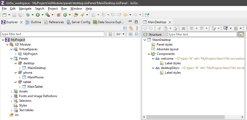Expand the Text tables node
Image resolution: width=247 pixels, height=120 pixels.
pyautogui.click(x=11, y=110)
